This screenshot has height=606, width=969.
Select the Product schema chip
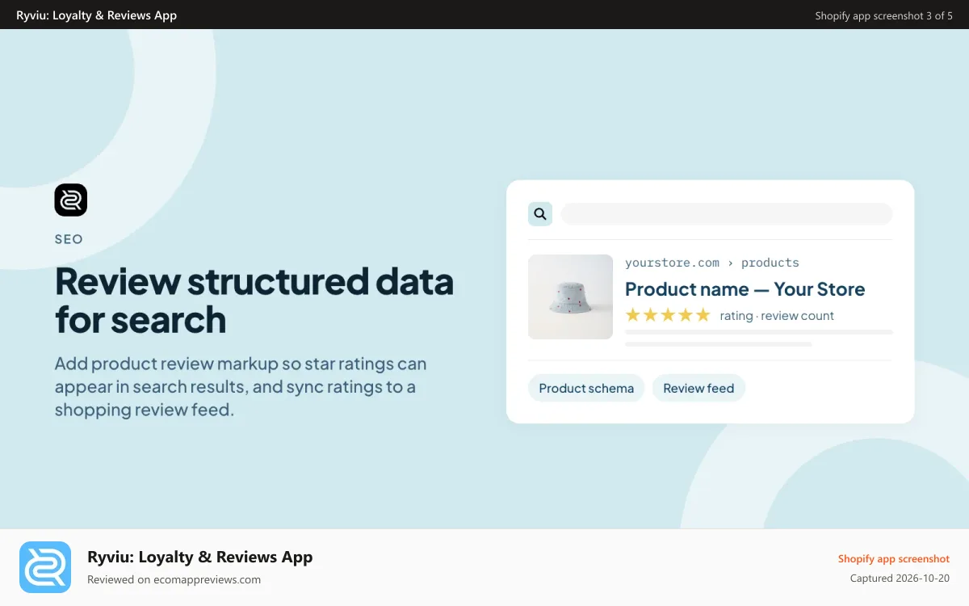[x=586, y=388]
